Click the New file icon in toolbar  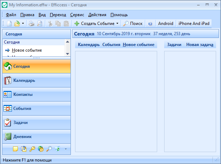9,24
